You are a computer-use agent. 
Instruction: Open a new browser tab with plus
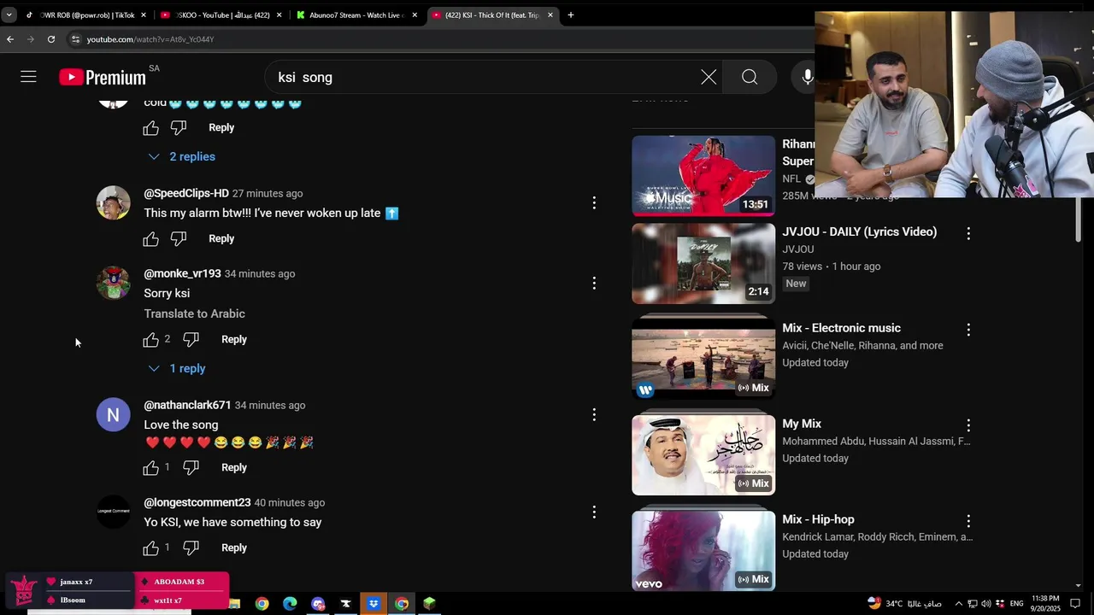pos(570,15)
